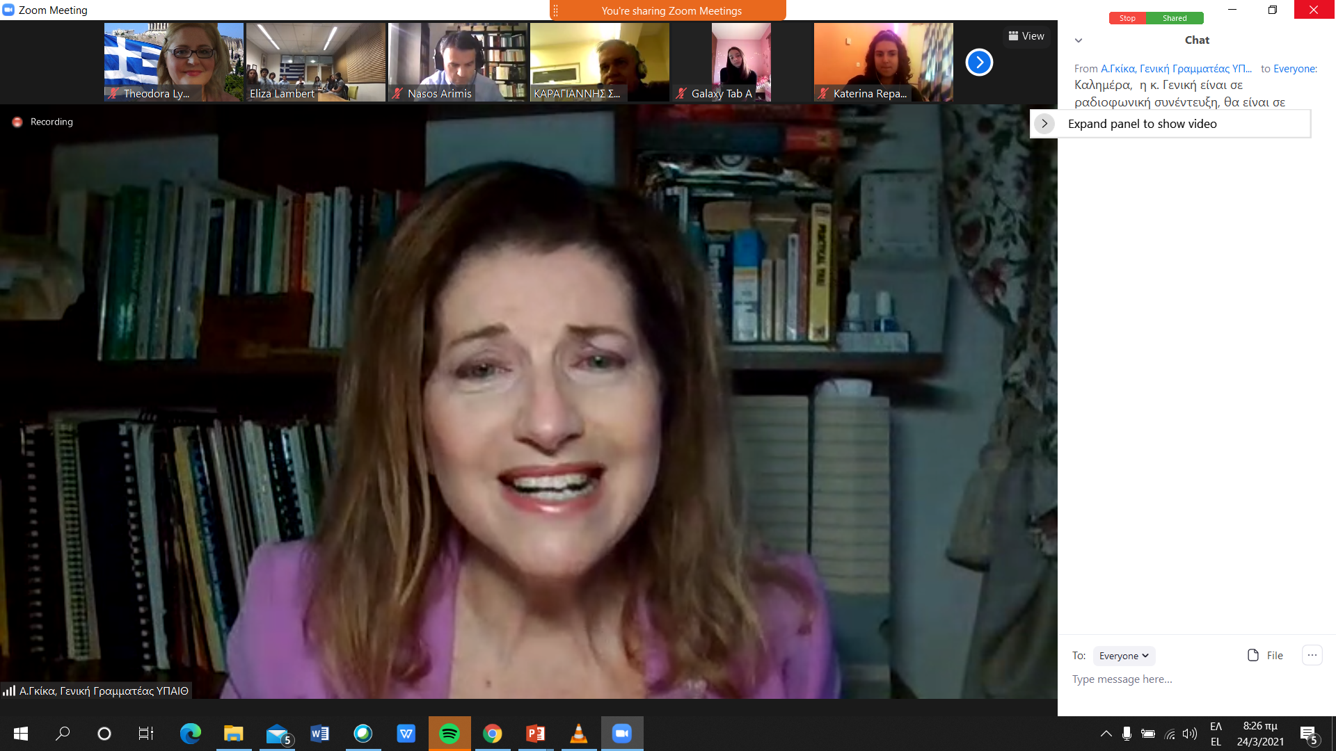Viewport: 1336px width, 751px height.
Task: Open the Everyone recipient dropdown
Action: pyautogui.click(x=1124, y=656)
